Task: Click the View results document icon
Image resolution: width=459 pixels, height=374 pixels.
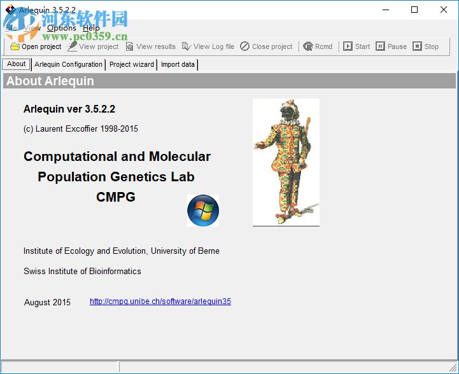Action: (129, 46)
